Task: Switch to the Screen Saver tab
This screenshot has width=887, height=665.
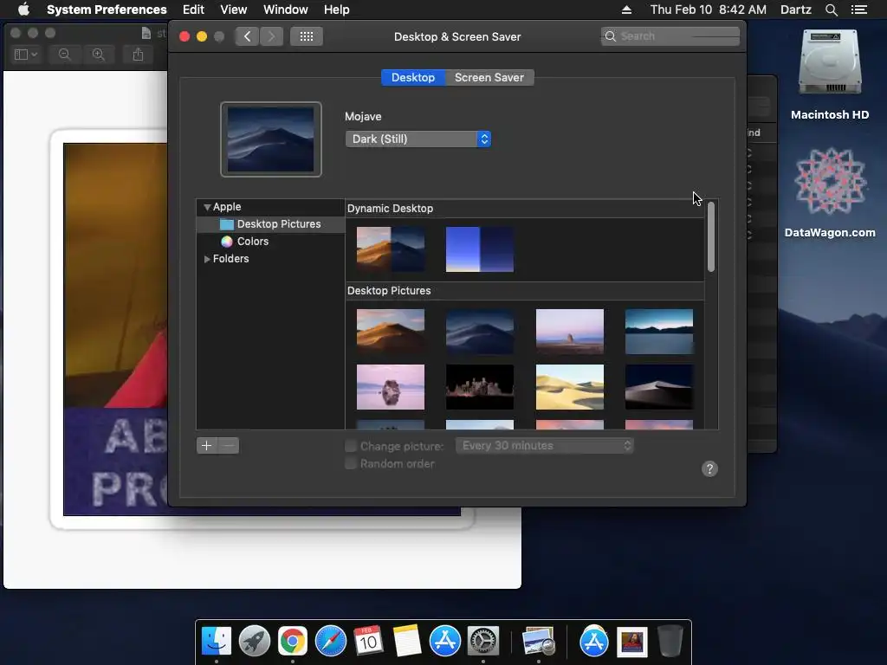Action: pyautogui.click(x=489, y=77)
